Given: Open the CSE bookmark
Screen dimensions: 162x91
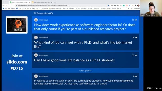Looking at the screenshot, I should tap(19, 8).
